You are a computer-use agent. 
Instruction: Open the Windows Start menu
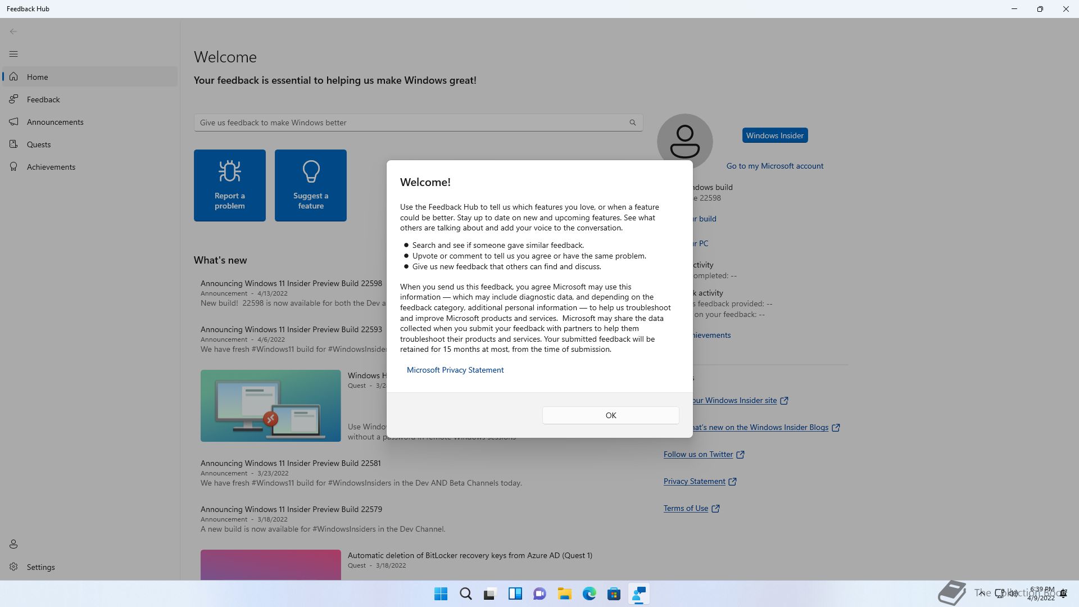441,594
